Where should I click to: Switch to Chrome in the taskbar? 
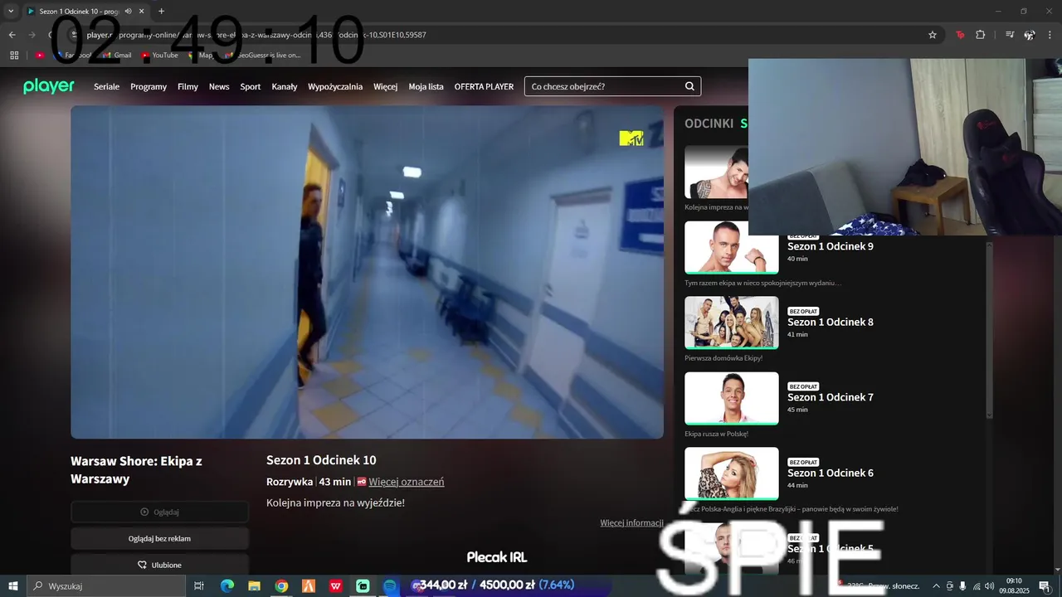pos(281,585)
